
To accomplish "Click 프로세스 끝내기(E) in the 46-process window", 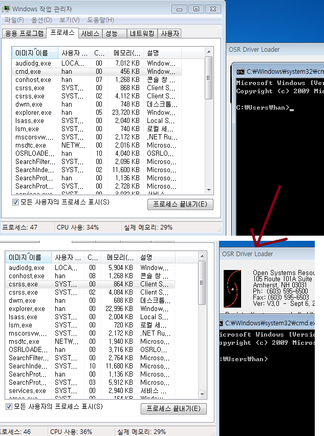I will 174,409.
